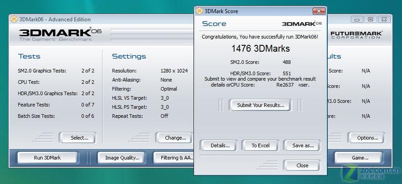Screen dimensions: 402x184
Task: Export results with To Excel button
Action: coord(260,145)
